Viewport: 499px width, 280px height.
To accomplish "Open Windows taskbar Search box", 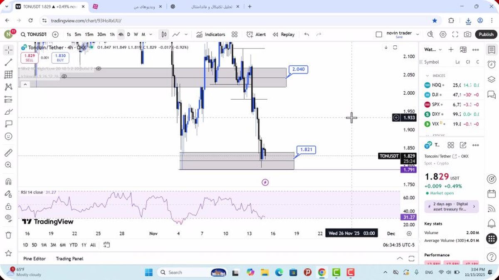I will click(x=192, y=273).
